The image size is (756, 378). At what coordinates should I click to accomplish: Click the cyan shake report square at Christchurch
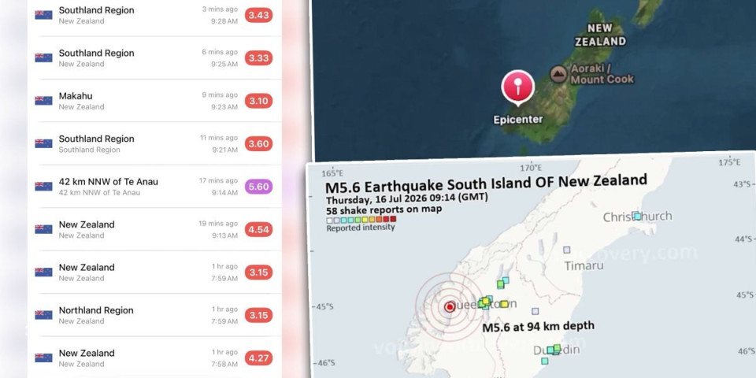coord(637,216)
